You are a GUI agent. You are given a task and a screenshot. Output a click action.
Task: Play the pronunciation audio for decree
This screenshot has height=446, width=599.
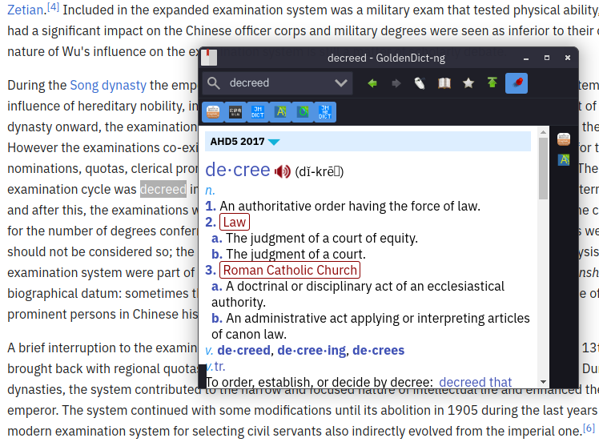pyautogui.click(x=282, y=171)
